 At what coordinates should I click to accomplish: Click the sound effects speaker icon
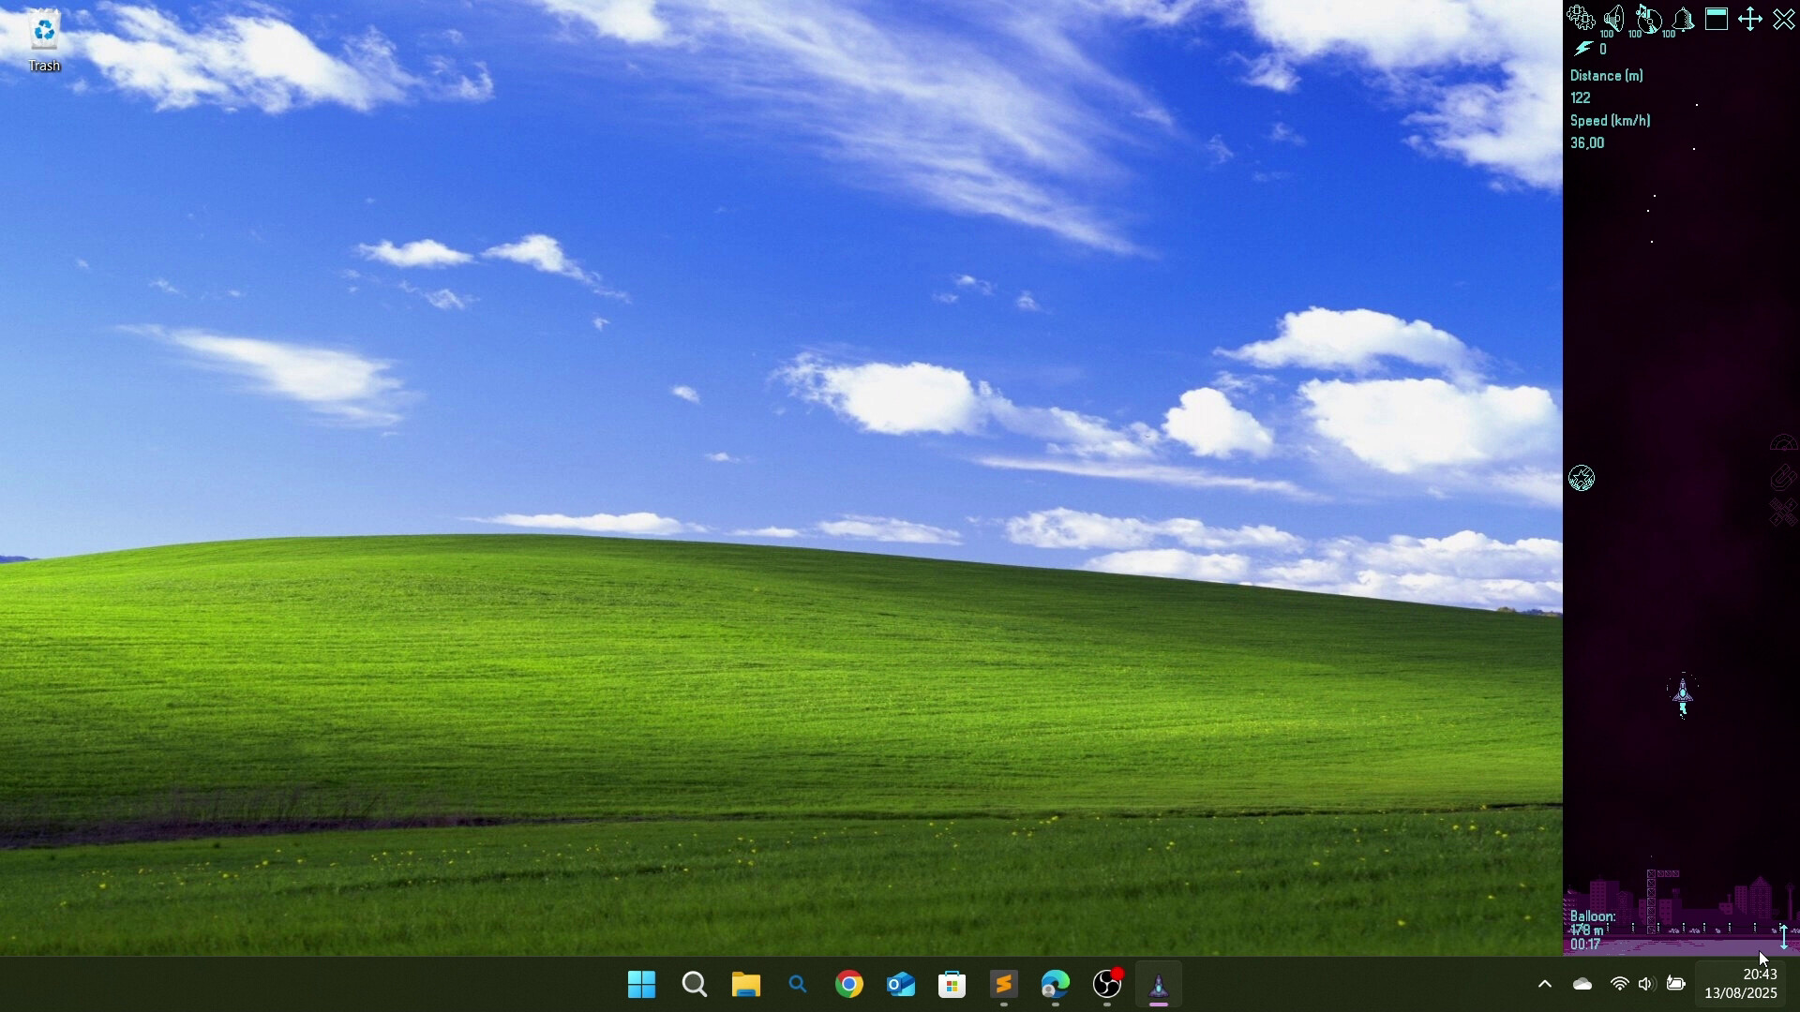(1613, 19)
